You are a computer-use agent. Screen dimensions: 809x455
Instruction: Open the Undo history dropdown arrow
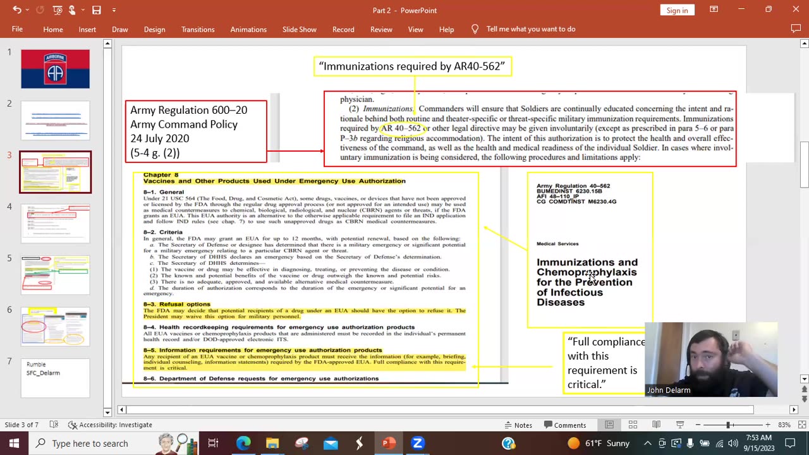28,10
